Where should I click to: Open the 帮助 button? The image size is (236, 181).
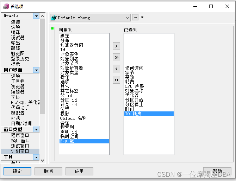pos(217,171)
